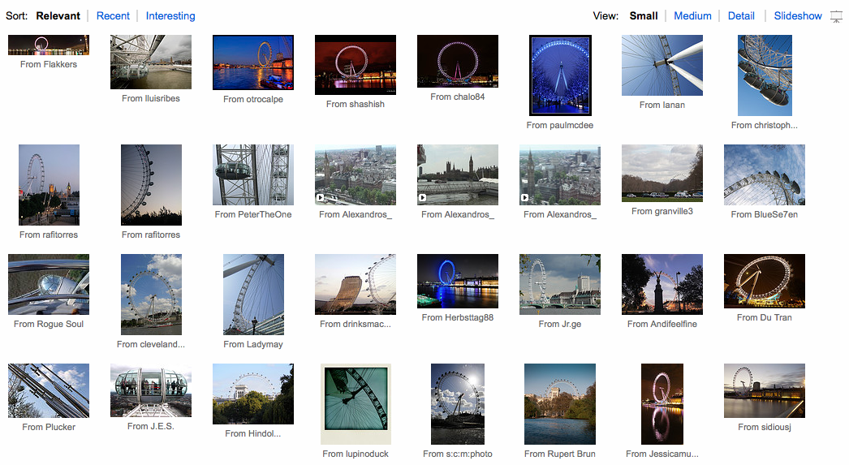Open the capsule photo from PeterTheOne
Image resolution: width=849 pixels, height=465 pixels.
coord(253,174)
